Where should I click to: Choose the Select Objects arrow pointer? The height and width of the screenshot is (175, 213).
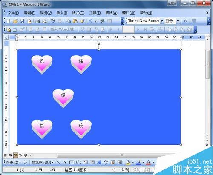coord(25,162)
